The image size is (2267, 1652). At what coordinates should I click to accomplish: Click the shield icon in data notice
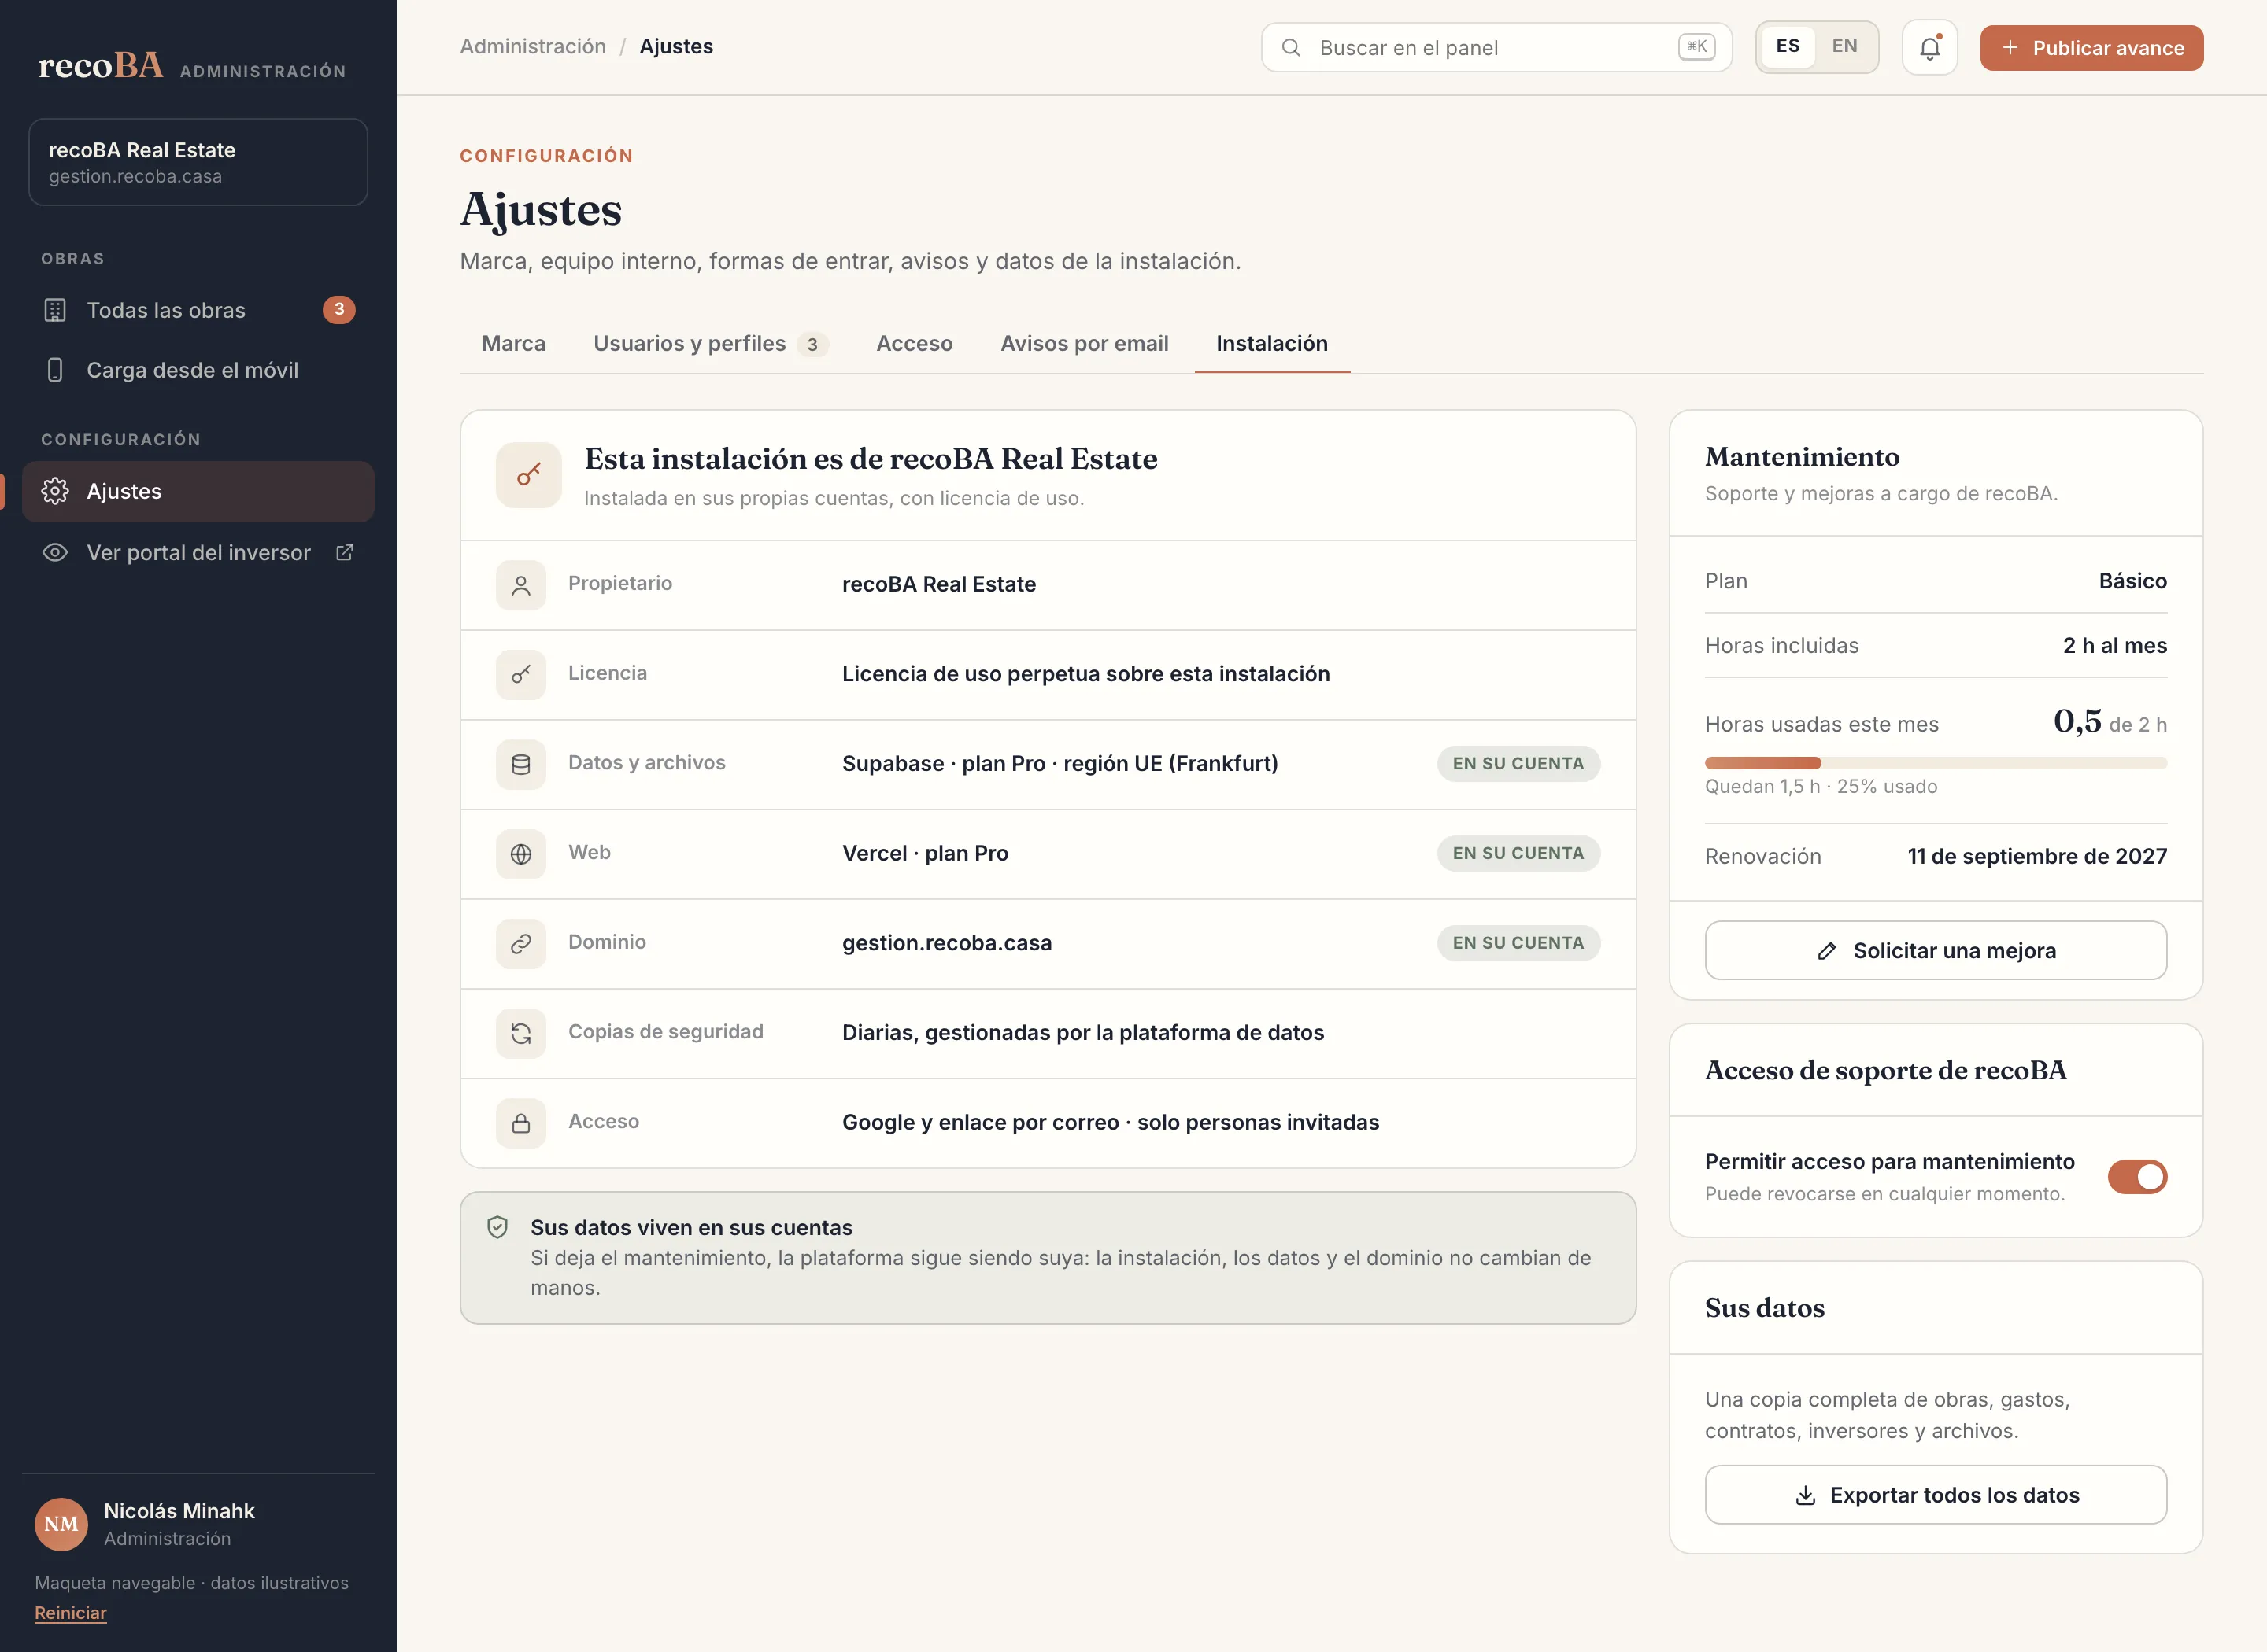point(497,1227)
